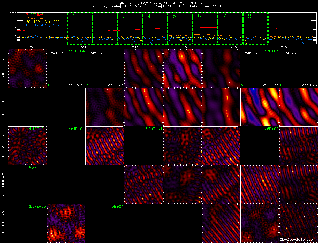This screenshot has height=243, width=318.
Task: Click the 22:44 time axis label
Action: pos(84,47)
